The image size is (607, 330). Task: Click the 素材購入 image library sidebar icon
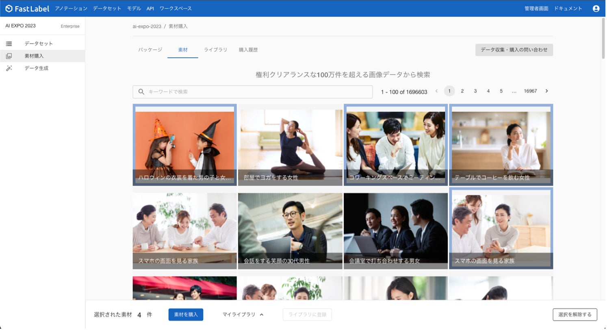[x=9, y=56]
